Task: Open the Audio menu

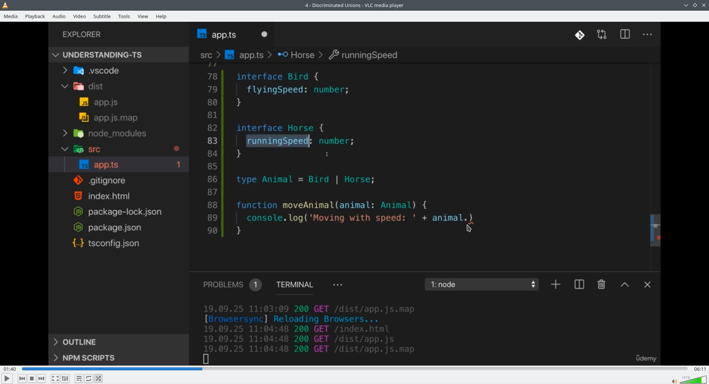Action: coord(59,17)
